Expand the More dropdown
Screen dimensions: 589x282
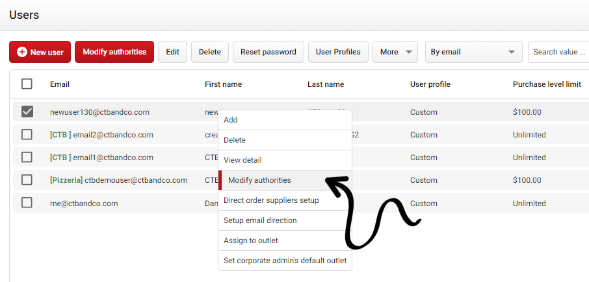(395, 52)
